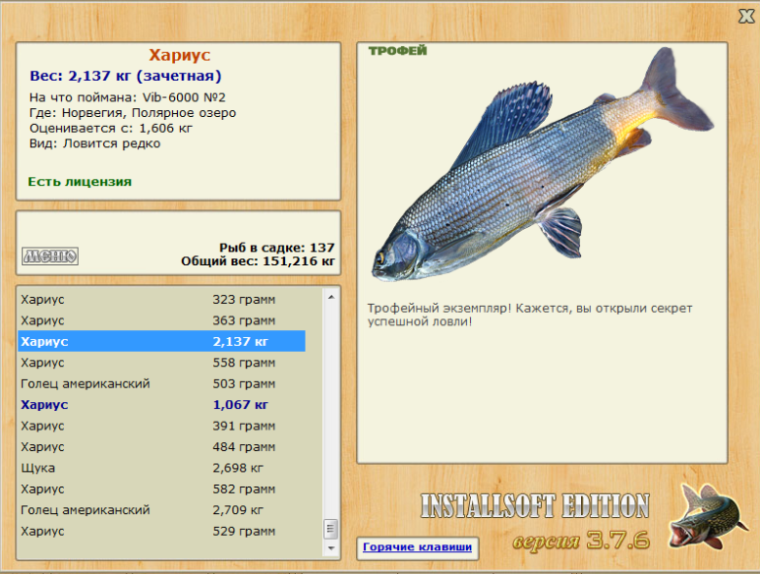Click the Vib-6000 №2 bait line
Screen dimensions: 760x574
128,98
